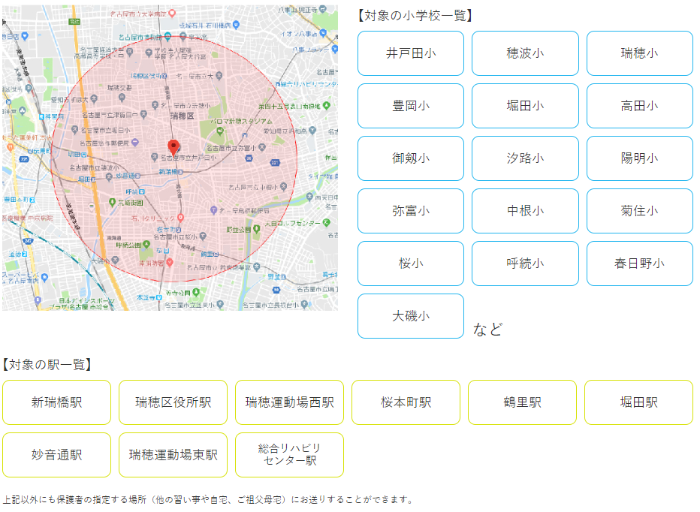The height and width of the screenshot is (512, 700).
Task: Select the 新瑞橋駅 station button
Action: (57, 402)
